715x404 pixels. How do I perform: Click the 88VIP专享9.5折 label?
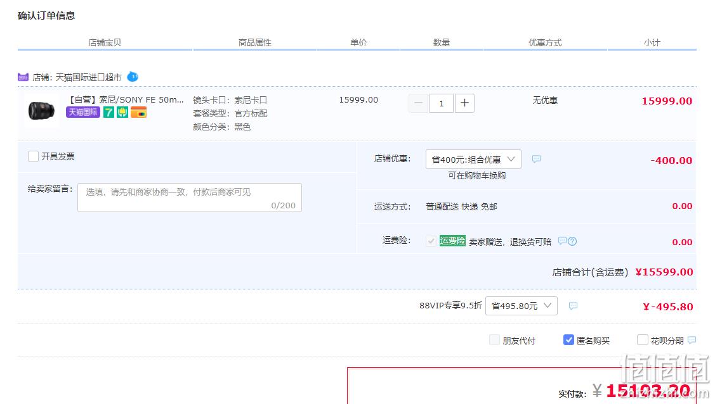pos(450,305)
